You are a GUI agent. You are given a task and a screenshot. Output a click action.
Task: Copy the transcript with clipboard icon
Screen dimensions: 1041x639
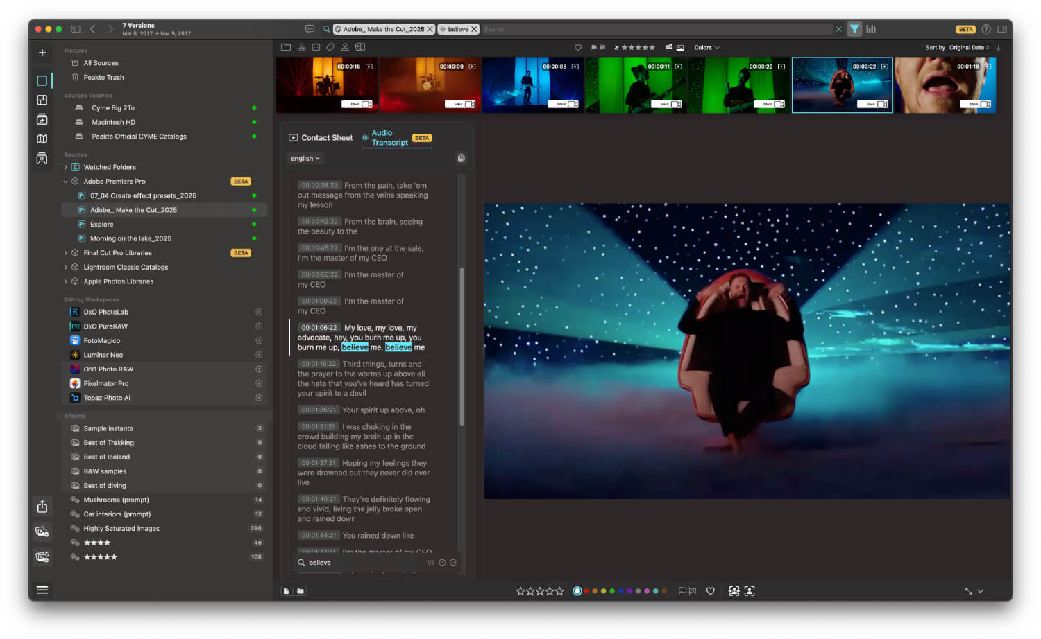click(461, 158)
